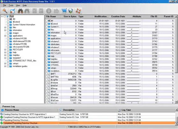The height and width of the screenshot is (129, 178).
Task: Click the grayed binoculars find-next icon
Action: (27, 11)
